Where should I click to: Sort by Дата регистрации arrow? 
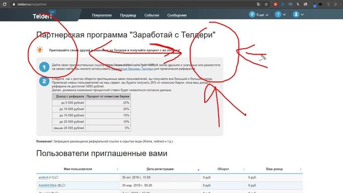[x=198, y=170]
